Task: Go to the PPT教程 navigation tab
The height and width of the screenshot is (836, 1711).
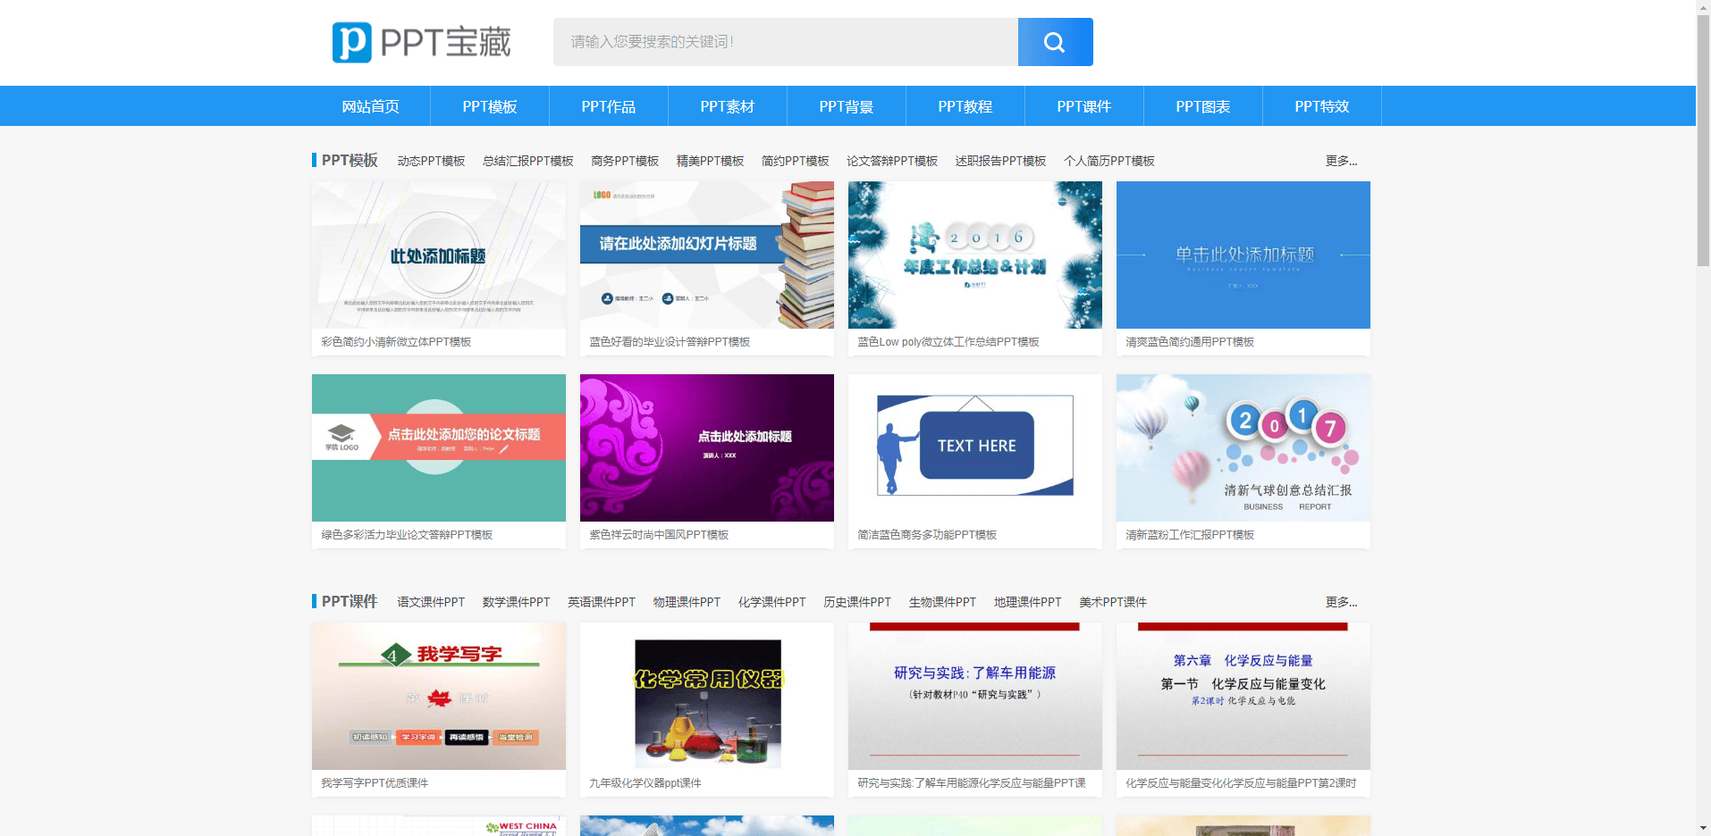Action: [965, 106]
